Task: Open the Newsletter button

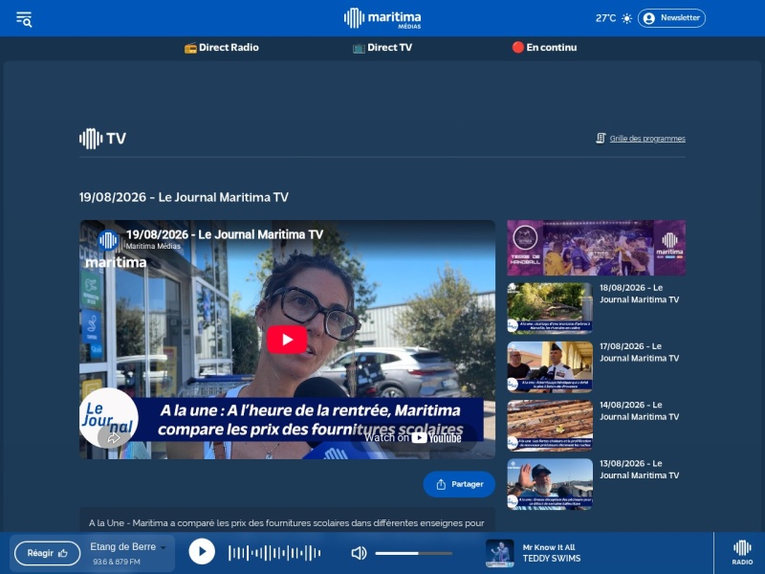Action: tap(671, 18)
